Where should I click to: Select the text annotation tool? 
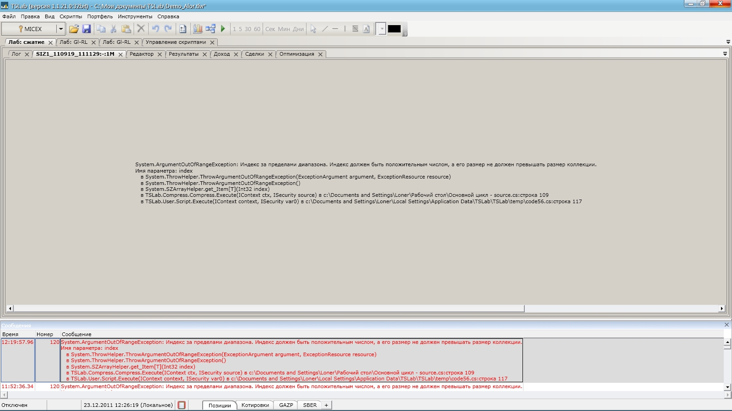tap(366, 29)
